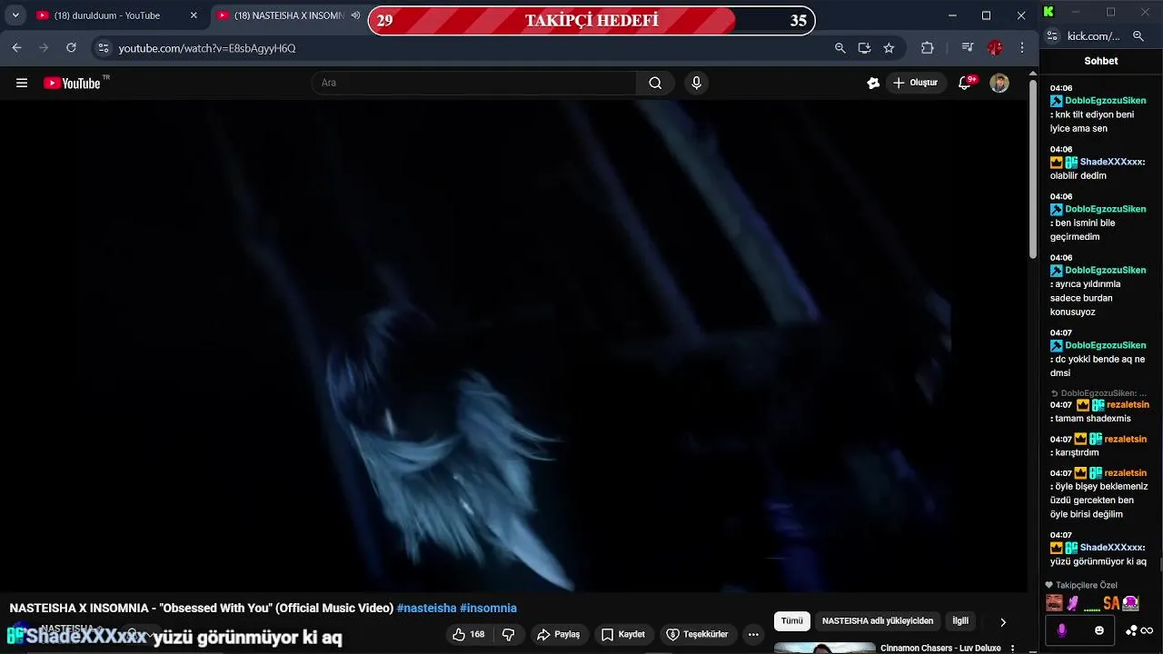The height and width of the screenshot is (654, 1163).
Task: Open the YouTube account avatar menu
Action: point(999,83)
